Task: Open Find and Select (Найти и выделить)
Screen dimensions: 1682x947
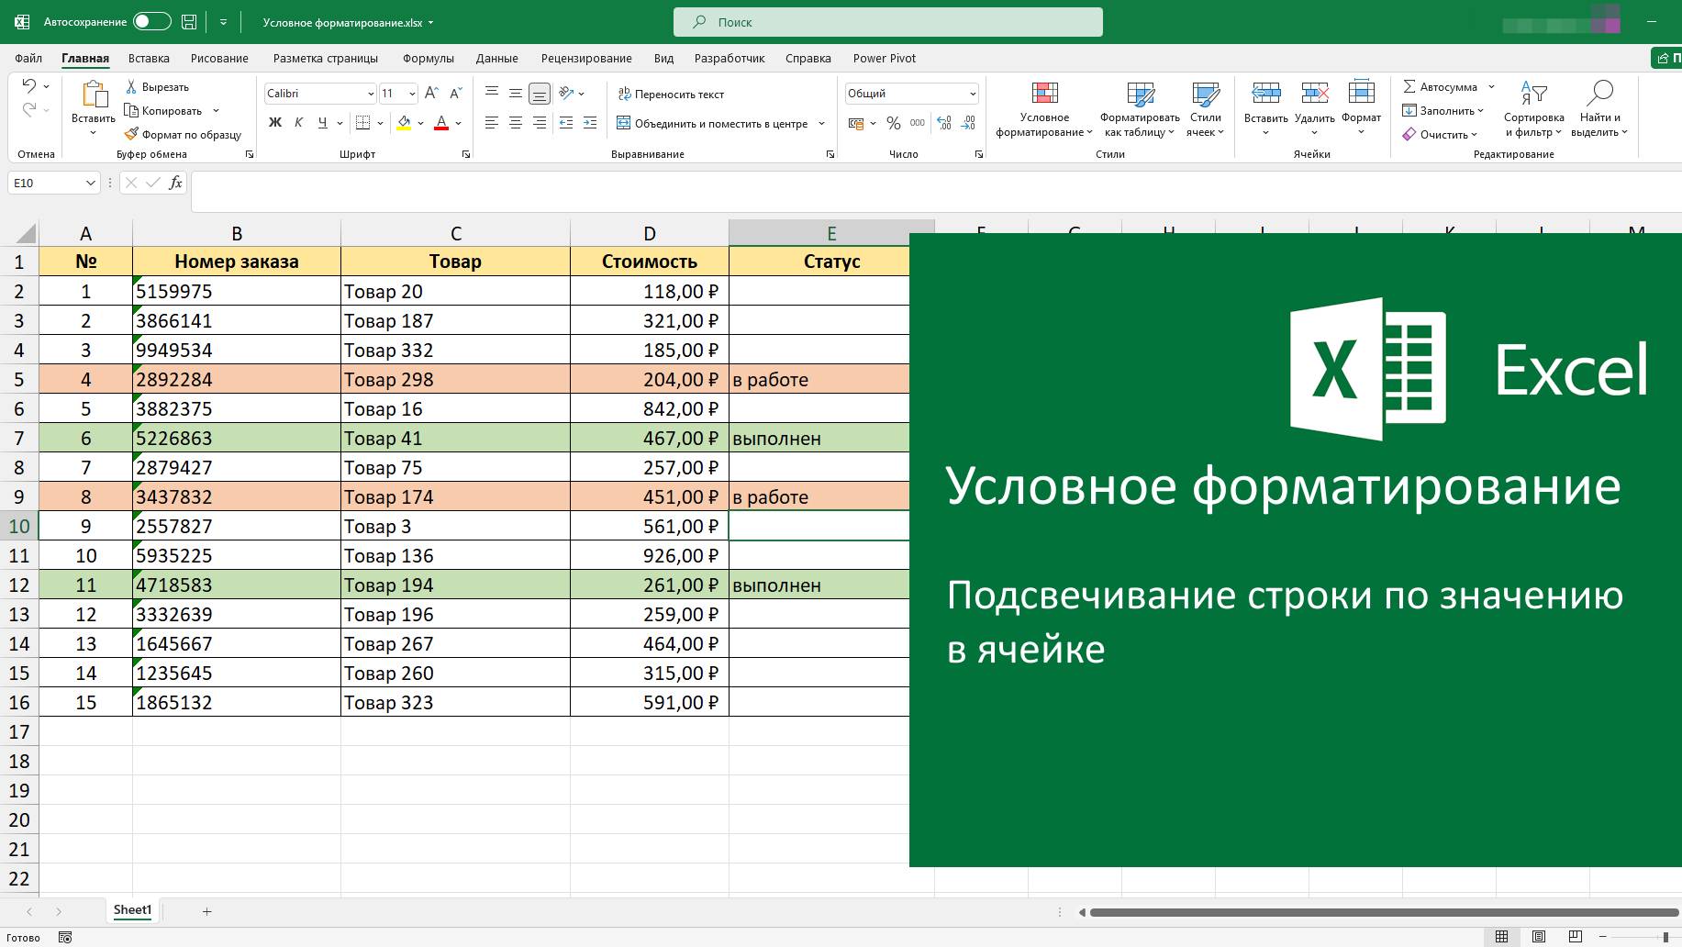Action: point(1599,108)
